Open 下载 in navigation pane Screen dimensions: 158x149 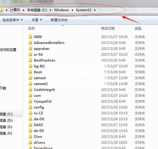3,88
